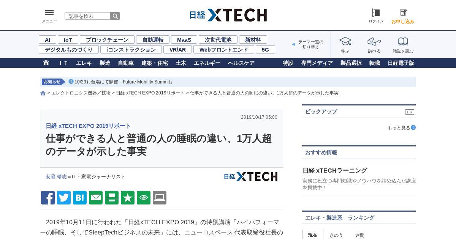Image resolution: width=456 pixels, height=239 pixels.
Task: Open the エレキ navigation menu
Action: [84, 63]
